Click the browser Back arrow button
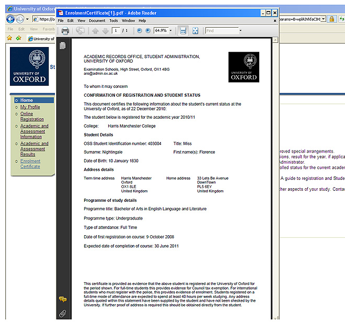The width and height of the screenshot is (345, 322). [10, 19]
